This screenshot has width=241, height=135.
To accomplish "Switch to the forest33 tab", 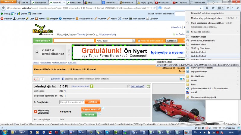I will [x=75, y=3].
